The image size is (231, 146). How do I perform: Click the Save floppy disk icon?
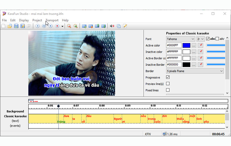tap(16, 26)
